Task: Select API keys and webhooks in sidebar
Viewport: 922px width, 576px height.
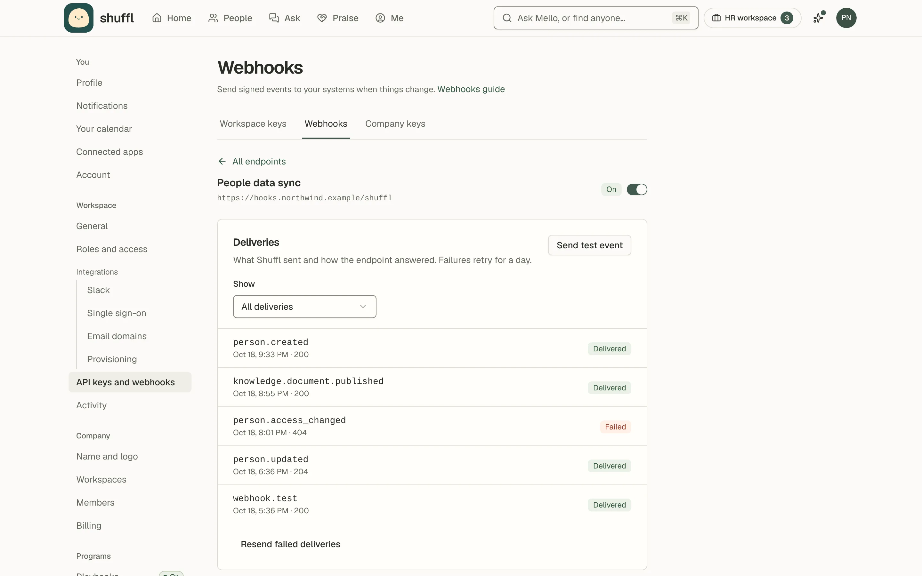Action: pyautogui.click(x=130, y=382)
